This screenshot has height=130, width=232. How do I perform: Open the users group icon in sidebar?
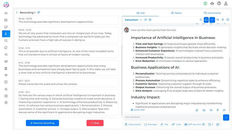click(x=6, y=89)
